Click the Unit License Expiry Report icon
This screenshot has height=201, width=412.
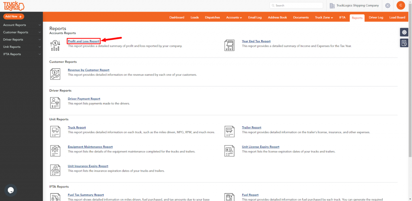point(229,151)
